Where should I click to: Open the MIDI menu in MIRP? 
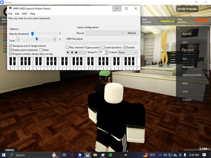point(24,14)
